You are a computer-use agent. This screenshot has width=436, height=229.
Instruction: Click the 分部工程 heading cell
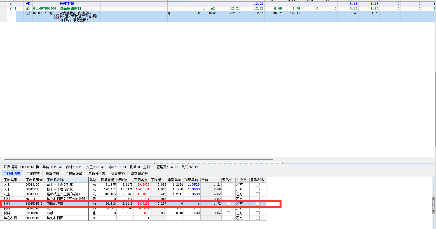pyautogui.click(x=67, y=4)
